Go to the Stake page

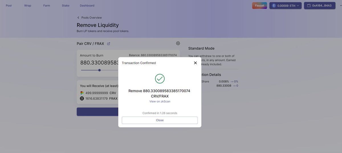pyautogui.click(x=66, y=5)
